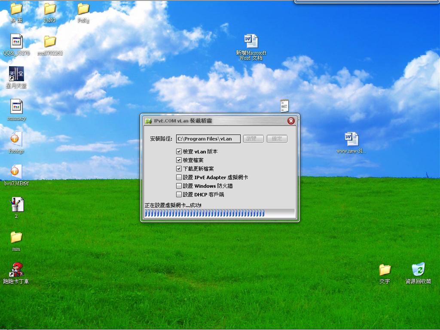Select the summary file icon
This screenshot has height=330, width=440.
(x=16, y=107)
